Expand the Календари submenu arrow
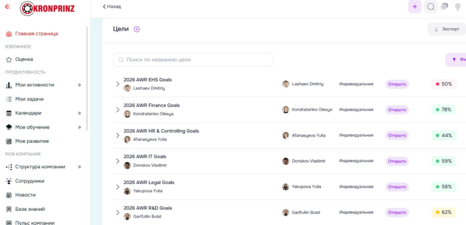The width and height of the screenshot is (466, 225). (x=79, y=113)
